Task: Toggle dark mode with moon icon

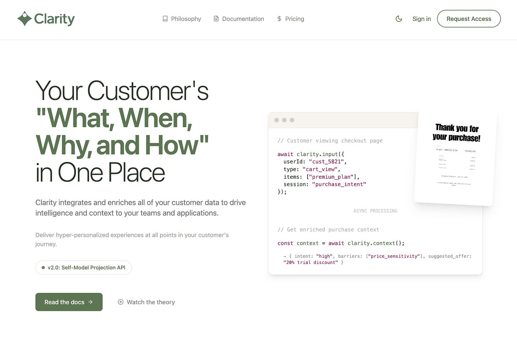Action: (x=399, y=19)
